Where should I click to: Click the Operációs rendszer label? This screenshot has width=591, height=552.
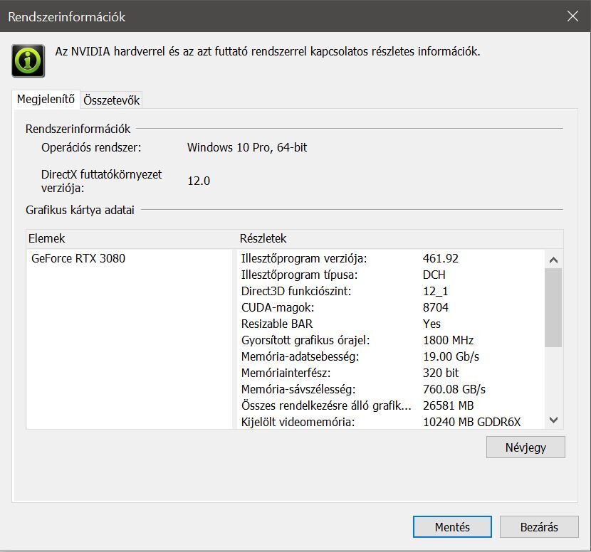point(91,147)
